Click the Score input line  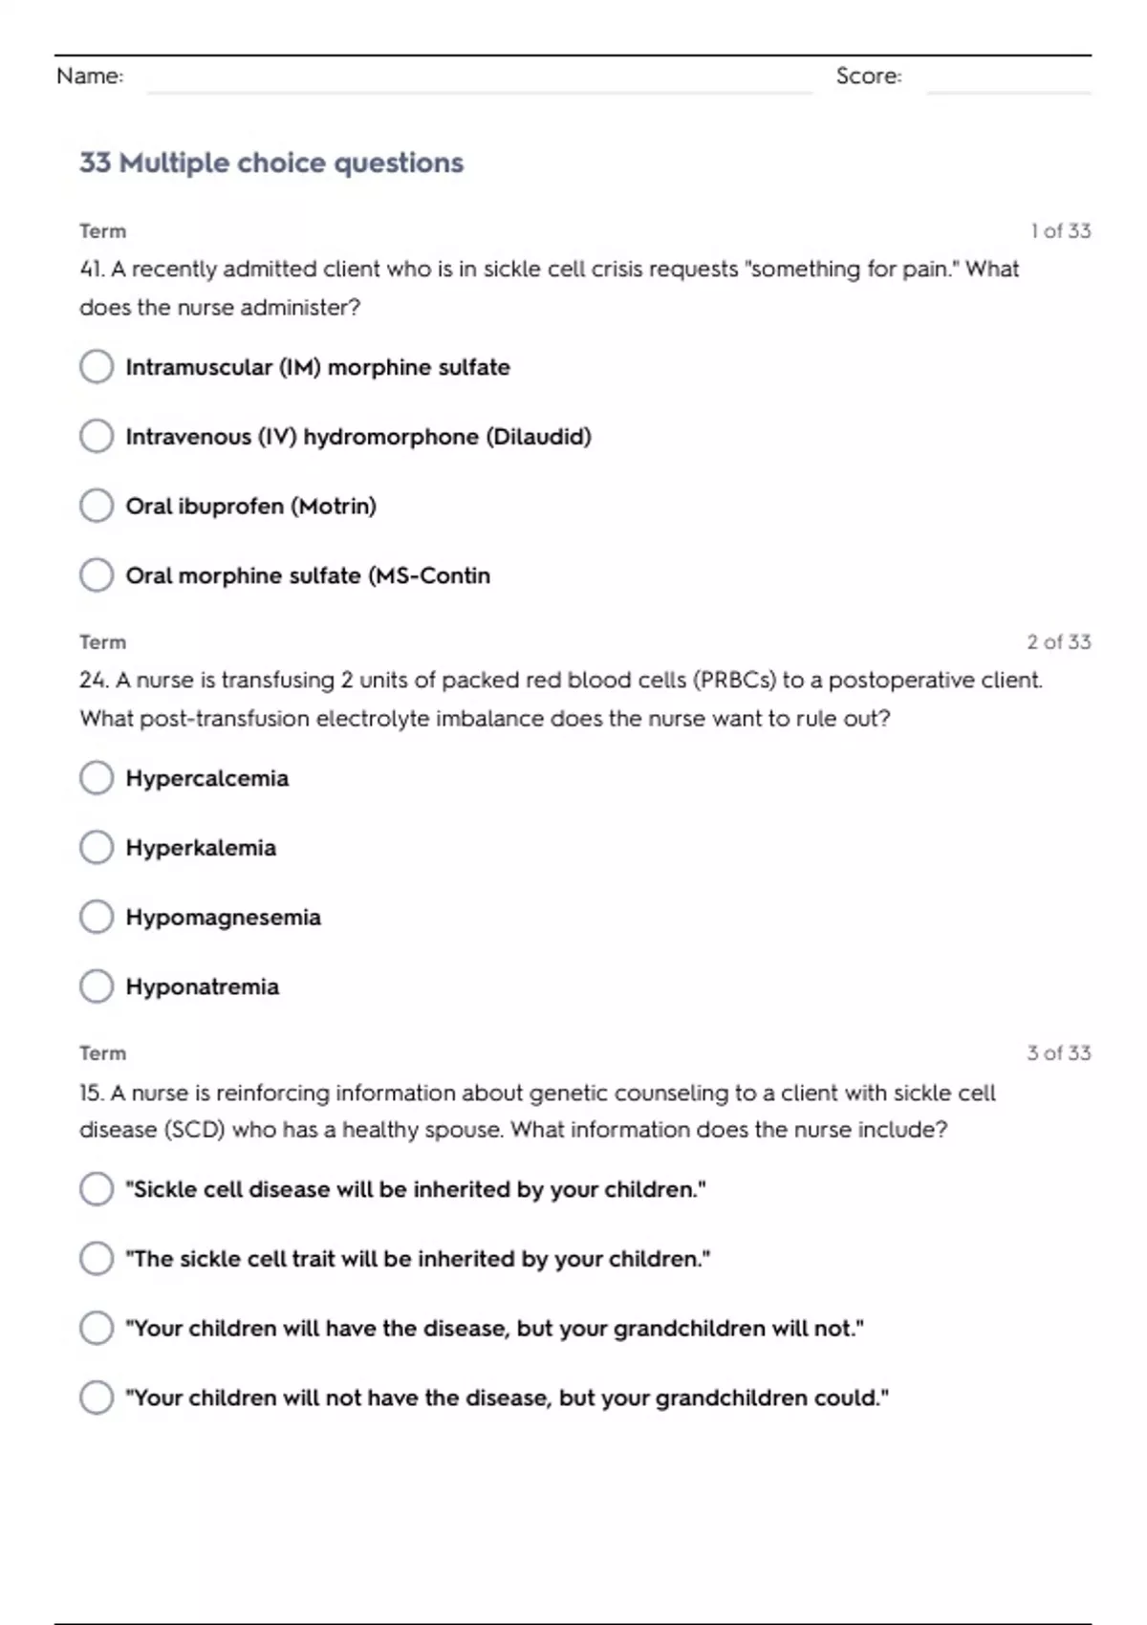point(1008,78)
